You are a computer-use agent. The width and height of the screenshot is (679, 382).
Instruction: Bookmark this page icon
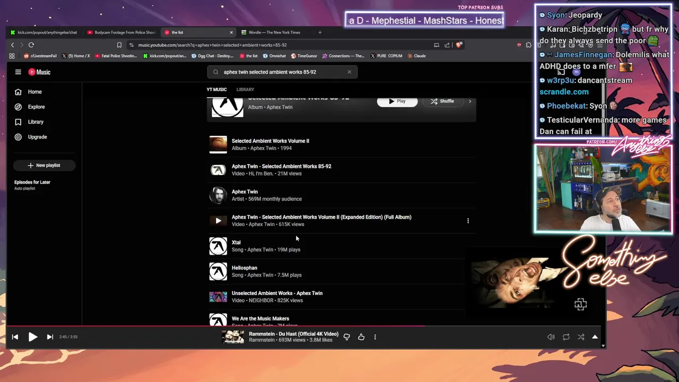coord(119,45)
